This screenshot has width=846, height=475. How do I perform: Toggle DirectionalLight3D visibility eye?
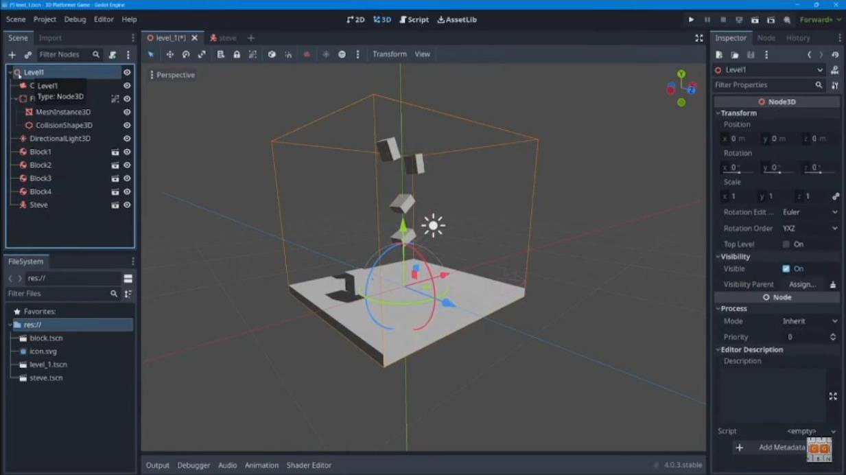tap(127, 139)
